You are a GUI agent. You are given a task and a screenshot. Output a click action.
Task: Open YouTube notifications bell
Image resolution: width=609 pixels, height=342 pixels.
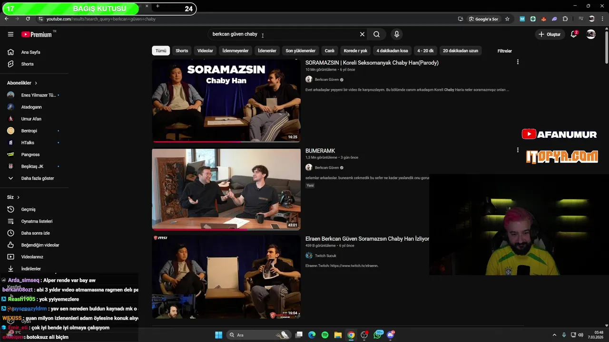(574, 34)
